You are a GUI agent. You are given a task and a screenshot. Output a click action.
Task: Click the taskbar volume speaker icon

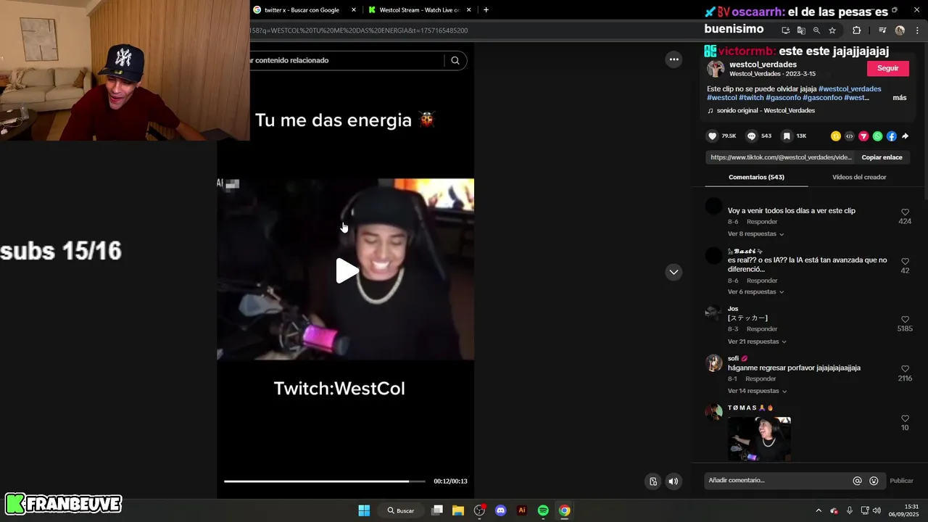point(877,510)
